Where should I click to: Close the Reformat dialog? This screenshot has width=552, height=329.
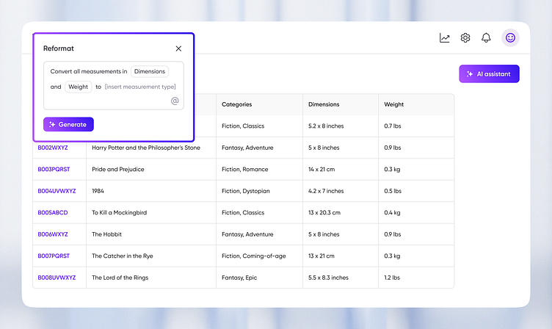pyautogui.click(x=178, y=48)
